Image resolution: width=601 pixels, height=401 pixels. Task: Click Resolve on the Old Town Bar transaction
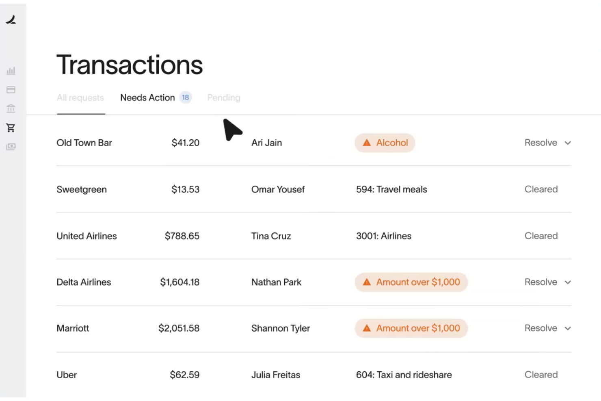point(541,143)
